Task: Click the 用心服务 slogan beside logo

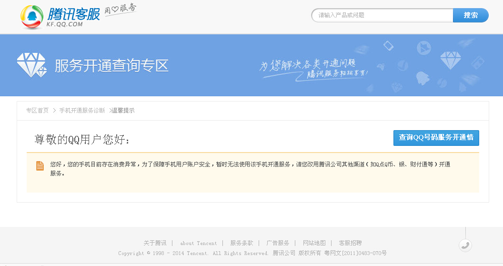Action: coord(121,10)
